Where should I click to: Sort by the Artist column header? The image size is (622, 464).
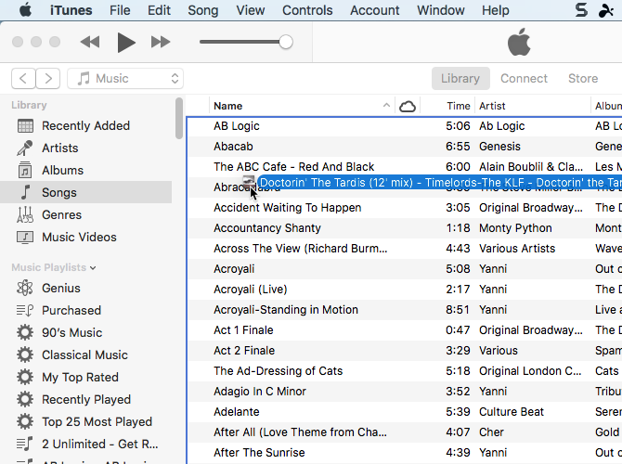[x=492, y=106]
